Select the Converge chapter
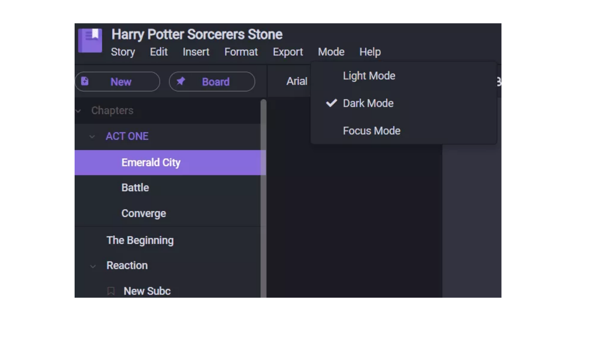The height and width of the screenshot is (346, 615). click(x=143, y=213)
